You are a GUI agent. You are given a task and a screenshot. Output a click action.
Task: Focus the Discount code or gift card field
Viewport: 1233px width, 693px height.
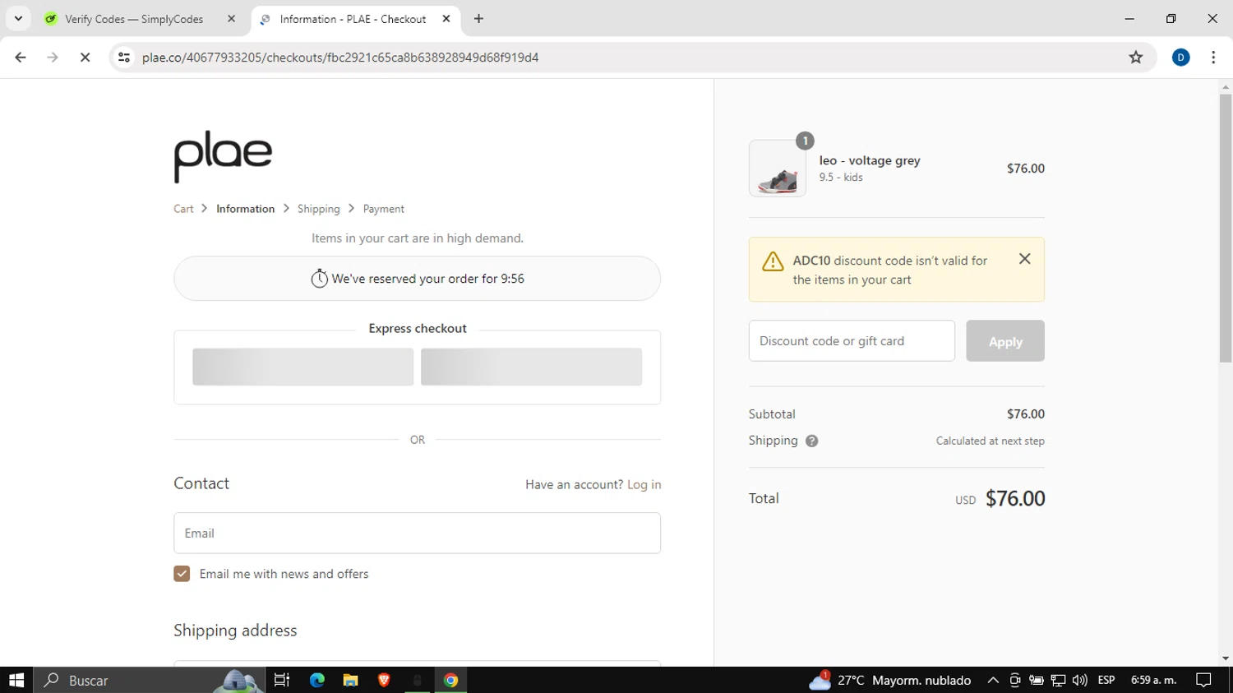[852, 340]
